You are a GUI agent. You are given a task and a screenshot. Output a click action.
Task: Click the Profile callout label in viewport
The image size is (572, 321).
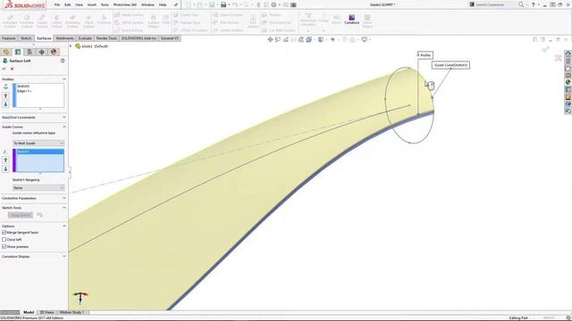point(425,55)
